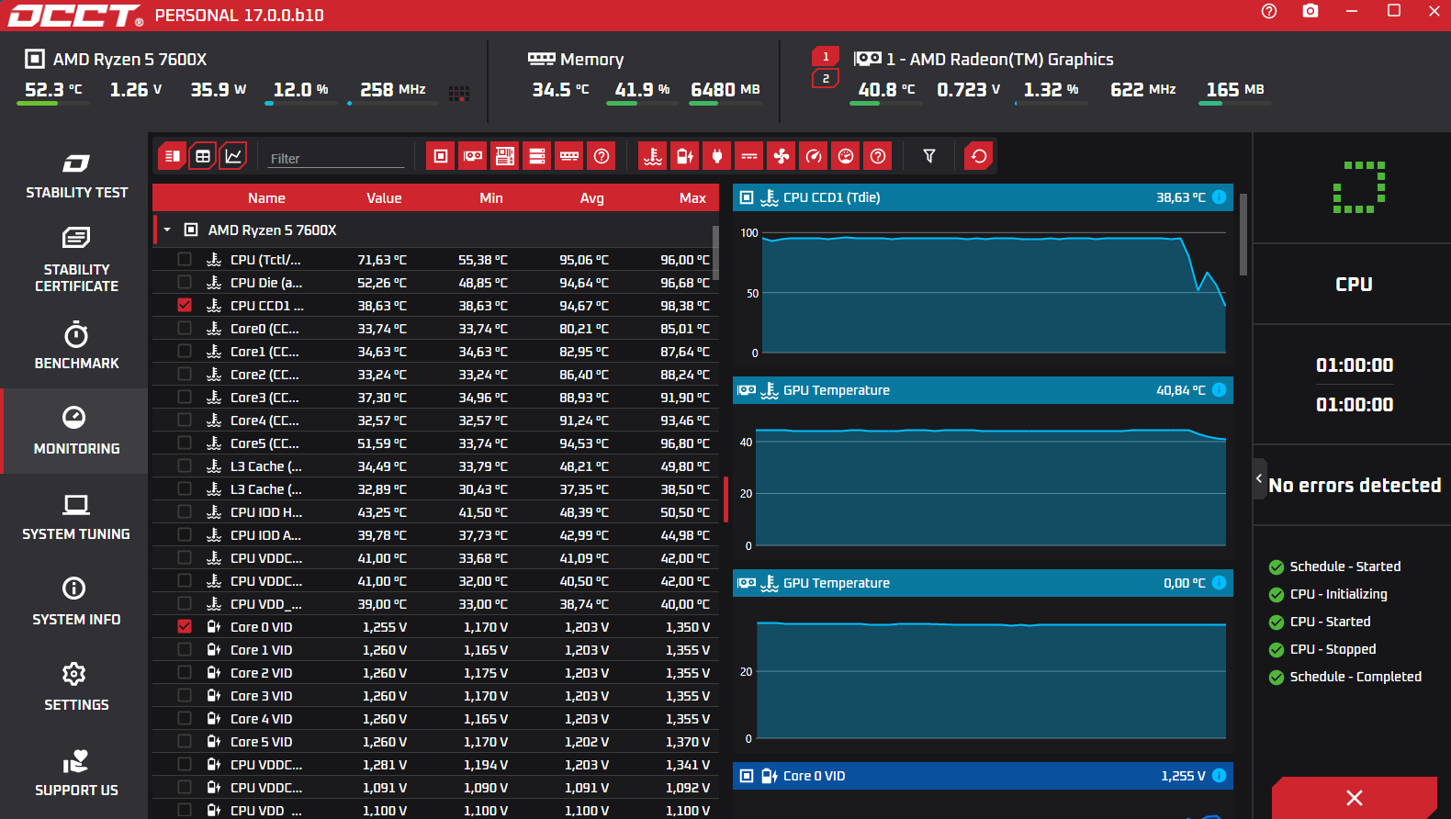The image size is (1451, 819).
Task: Open the per-core grid icon beside 258 MHz
Action: point(459,93)
